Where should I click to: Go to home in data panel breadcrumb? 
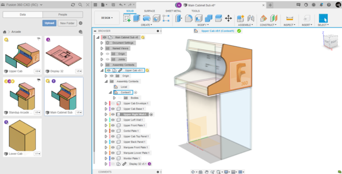[4, 32]
